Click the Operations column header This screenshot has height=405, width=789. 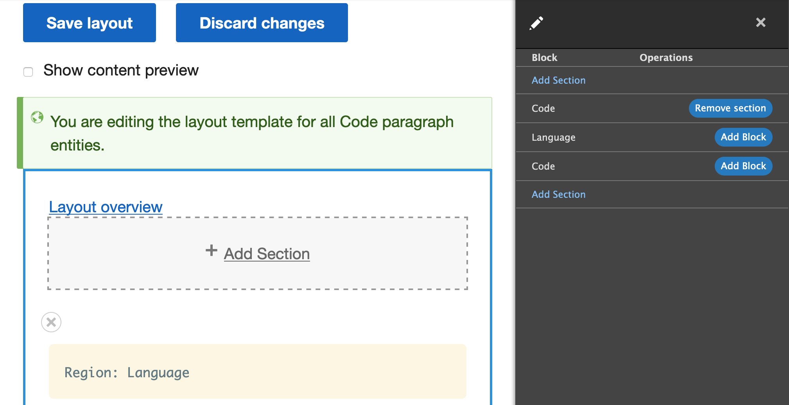click(x=666, y=58)
